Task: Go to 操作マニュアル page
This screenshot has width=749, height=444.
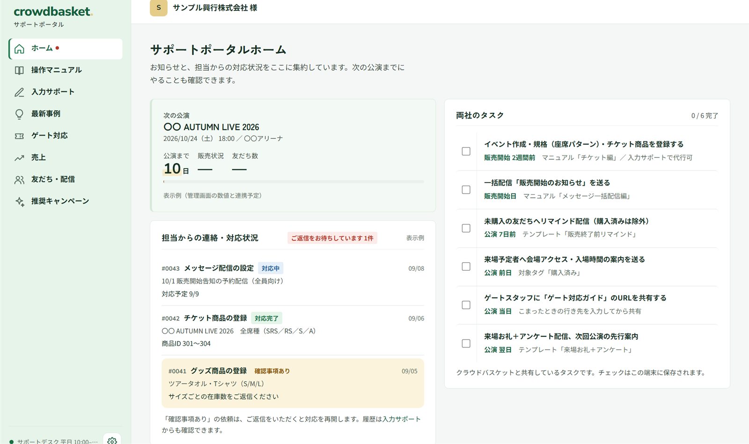Action: click(66, 70)
